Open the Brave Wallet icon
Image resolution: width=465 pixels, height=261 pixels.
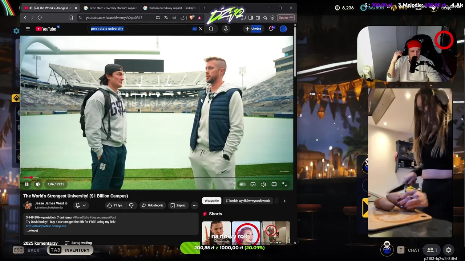[x=258, y=17]
